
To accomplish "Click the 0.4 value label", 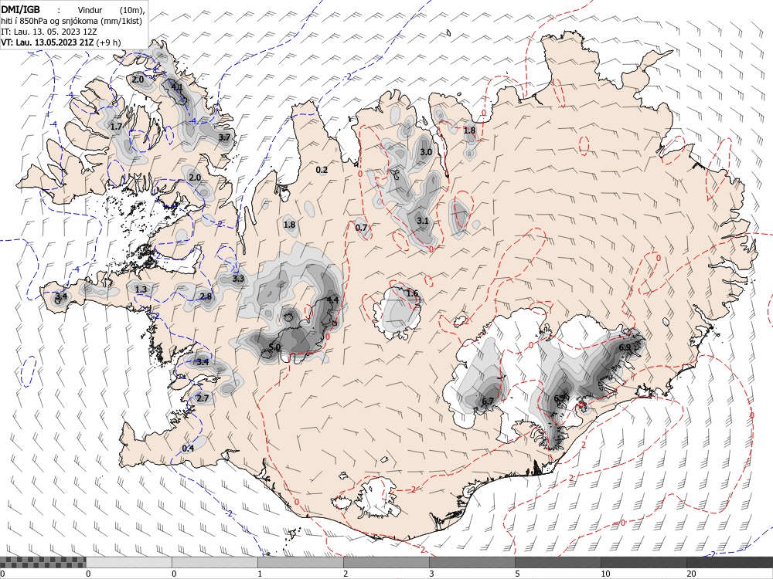I will pyautogui.click(x=188, y=449).
